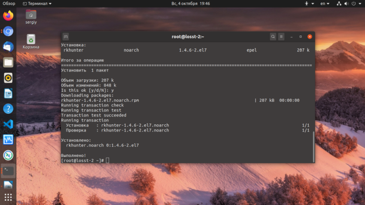Viewport: 365px width, 205px height.
Task: Open LibreOffice Writer from the dock
Action: point(8,93)
